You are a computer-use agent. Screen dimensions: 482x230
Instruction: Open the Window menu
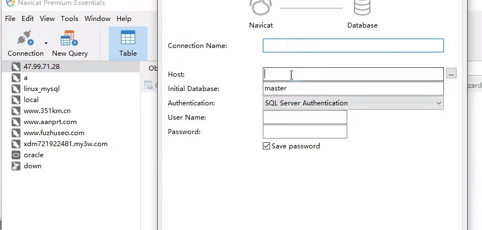[x=97, y=19]
